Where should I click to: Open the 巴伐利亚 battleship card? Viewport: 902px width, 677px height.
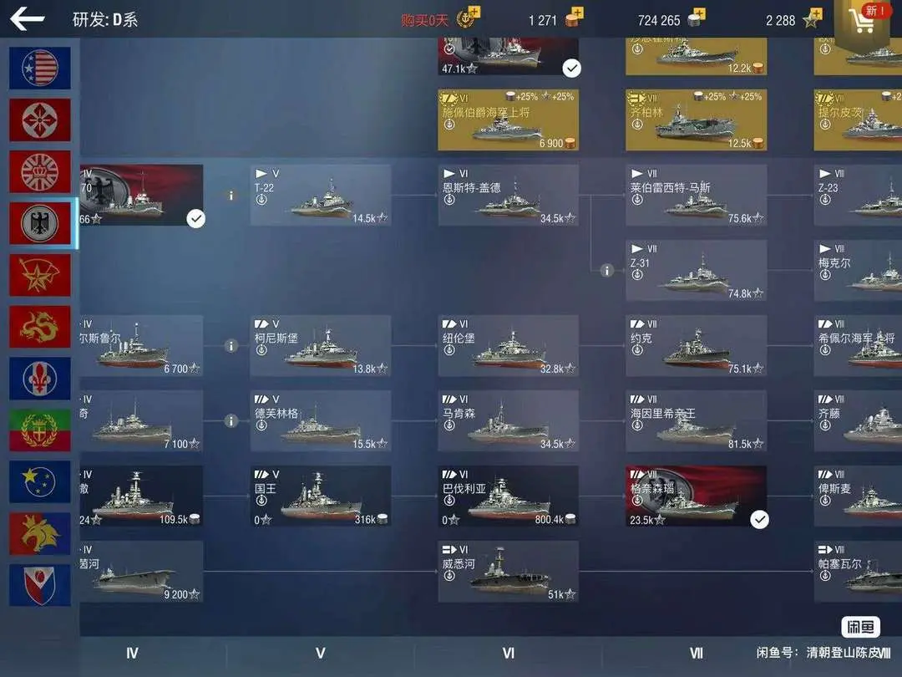[x=508, y=496]
